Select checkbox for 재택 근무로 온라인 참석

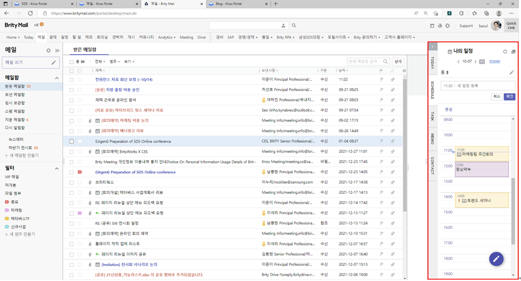tap(72, 100)
